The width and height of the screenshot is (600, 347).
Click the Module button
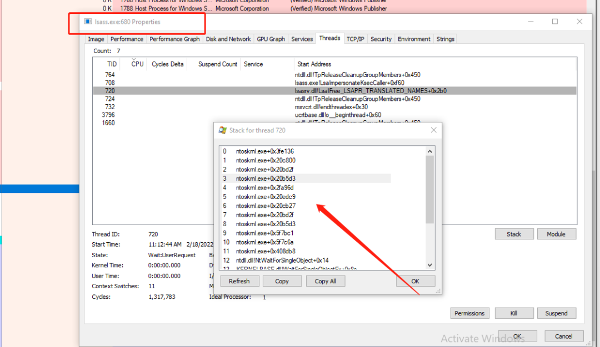(556, 234)
